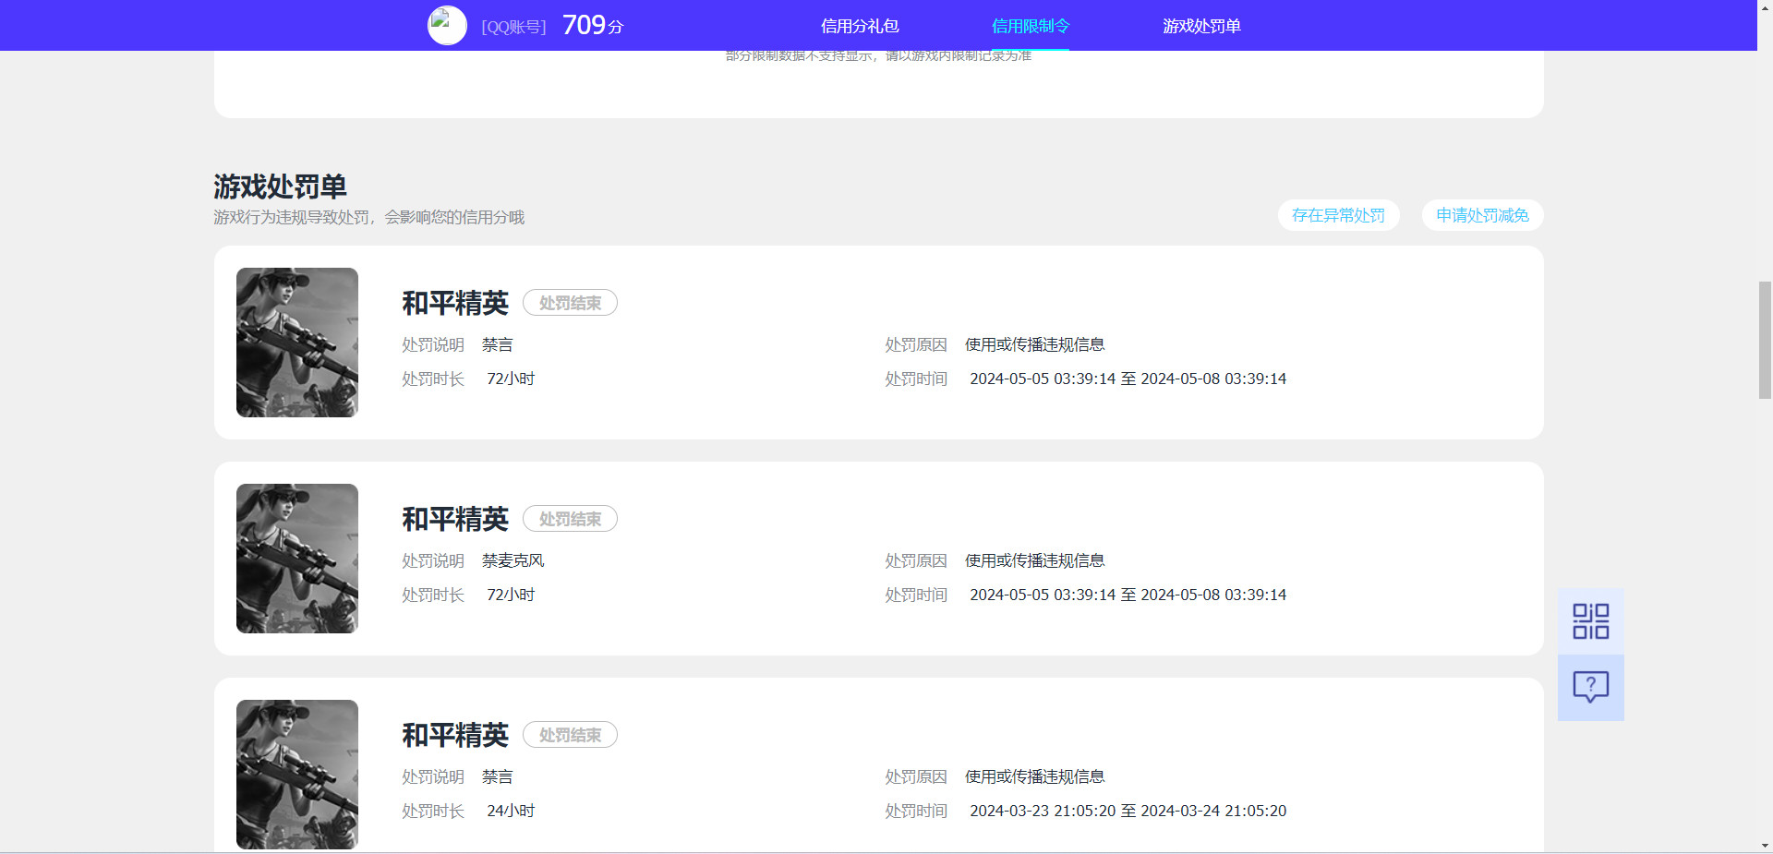Open game thumbnail of the 24小时 禁言 card
1773x854 pixels.
coord(297,775)
